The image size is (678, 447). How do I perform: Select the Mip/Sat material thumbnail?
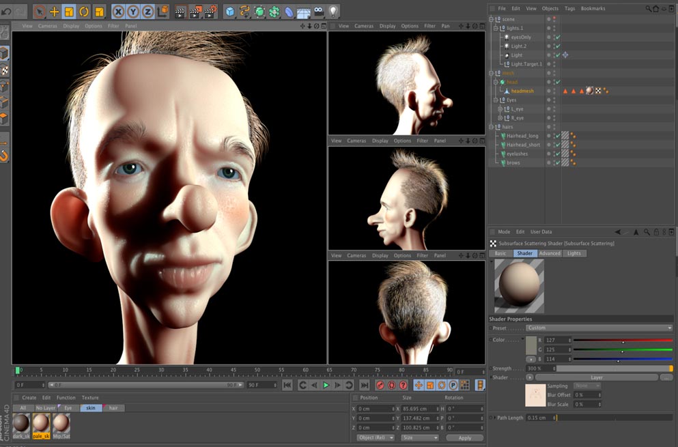(x=61, y=427)
